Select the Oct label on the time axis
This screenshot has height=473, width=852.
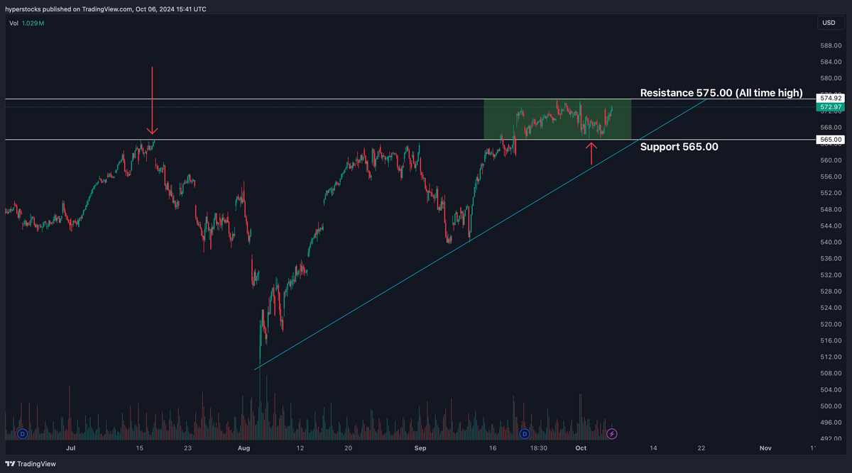(x=581, y=448)
